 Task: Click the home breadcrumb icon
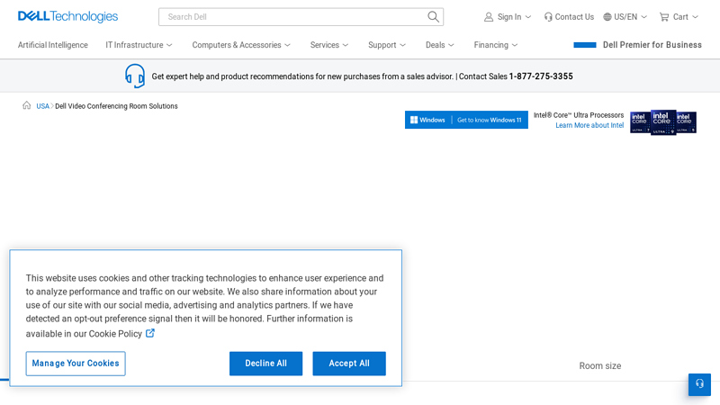[x=27, y=105]
